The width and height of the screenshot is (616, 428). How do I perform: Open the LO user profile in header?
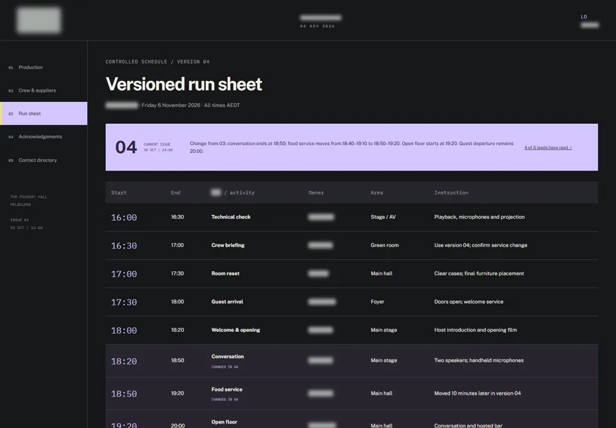coord(589,21)
